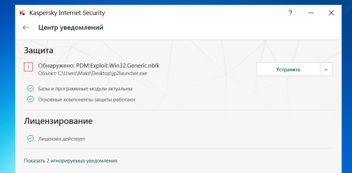This screenshot has height=173, width=352.
Task: Click "Базы и программные модули актуальны" status
Action: pyautogui.click(x=85, y=89)
